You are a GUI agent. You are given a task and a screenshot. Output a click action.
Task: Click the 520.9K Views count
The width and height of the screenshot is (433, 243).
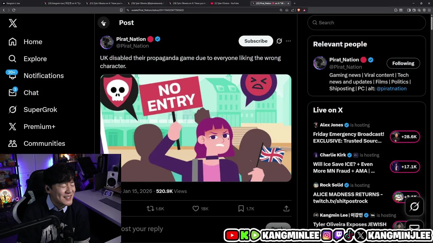tap(171, 191)
